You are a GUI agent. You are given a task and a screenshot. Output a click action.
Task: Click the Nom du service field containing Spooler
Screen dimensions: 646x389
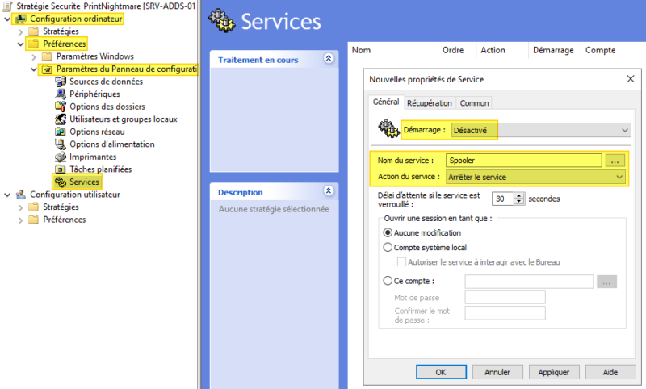pos(523,161)
